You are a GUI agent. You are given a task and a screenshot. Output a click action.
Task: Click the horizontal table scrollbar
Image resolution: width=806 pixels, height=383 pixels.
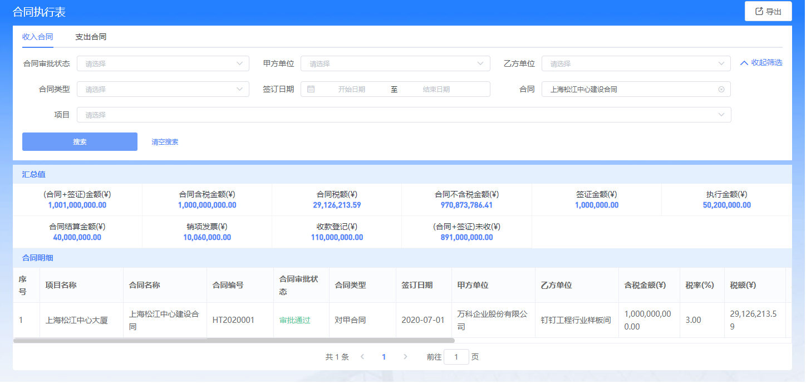coord(234,340)
